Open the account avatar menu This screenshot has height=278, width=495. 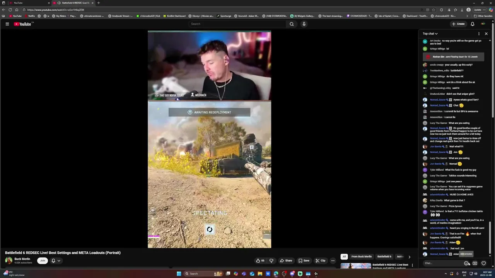(x=483, y=24)
